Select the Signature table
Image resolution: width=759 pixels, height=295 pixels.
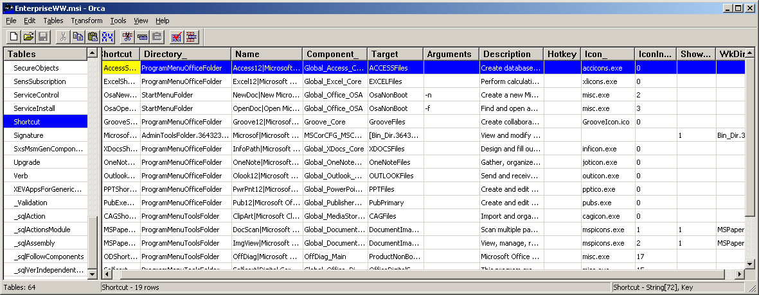click(46, 136)
